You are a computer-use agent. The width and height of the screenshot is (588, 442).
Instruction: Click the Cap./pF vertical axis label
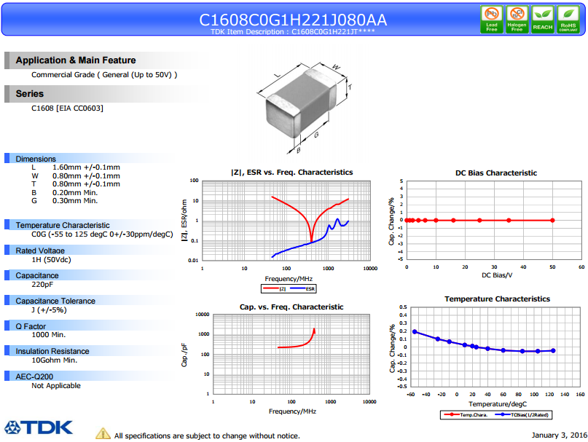coord(184,355)
